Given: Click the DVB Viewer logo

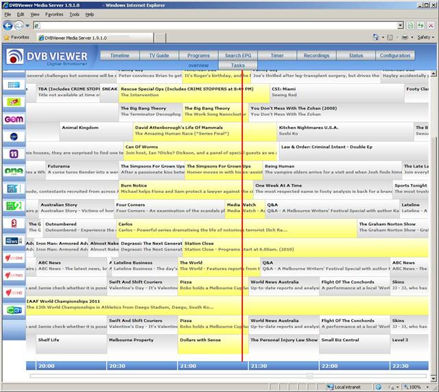Looking at the screenshot, I should pyautogui.click(x=47, y=56).
